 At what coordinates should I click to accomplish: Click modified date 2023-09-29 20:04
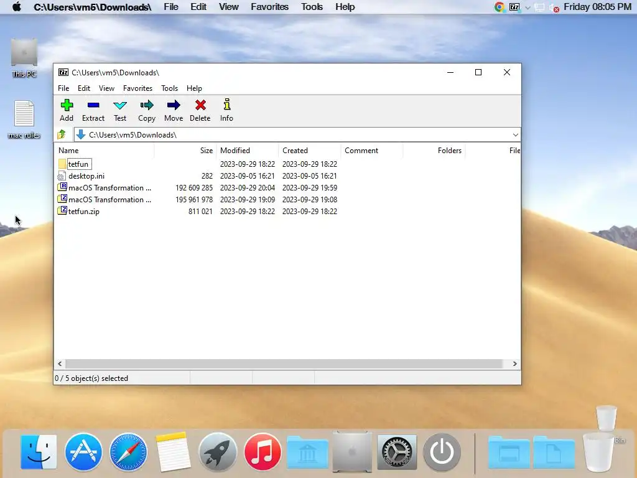click(248, 188)
